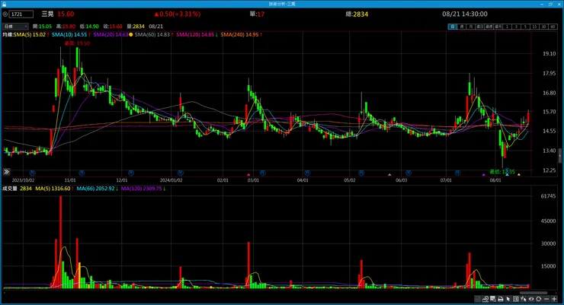Open the chart indicator settings icon
This screenshot has height=305, width=564.
tap(485, 299)
